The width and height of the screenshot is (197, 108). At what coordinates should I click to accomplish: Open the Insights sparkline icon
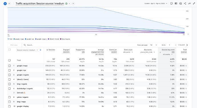pos(189,3)
